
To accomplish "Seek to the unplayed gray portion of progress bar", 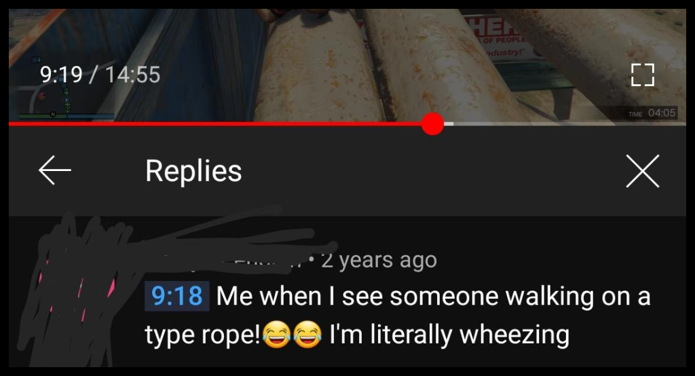I will (569, 124).
